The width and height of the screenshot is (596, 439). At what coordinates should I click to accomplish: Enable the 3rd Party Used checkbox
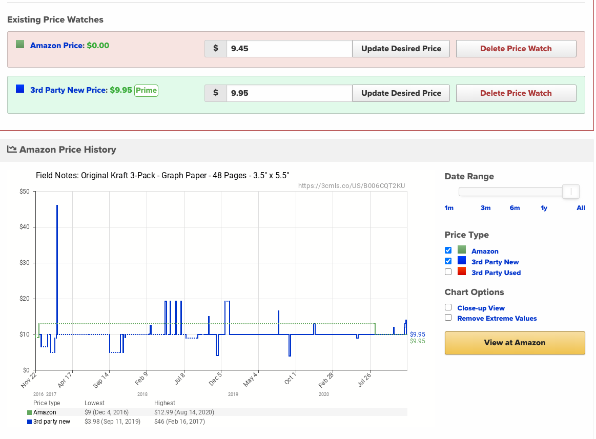click(x=448, y=272)
